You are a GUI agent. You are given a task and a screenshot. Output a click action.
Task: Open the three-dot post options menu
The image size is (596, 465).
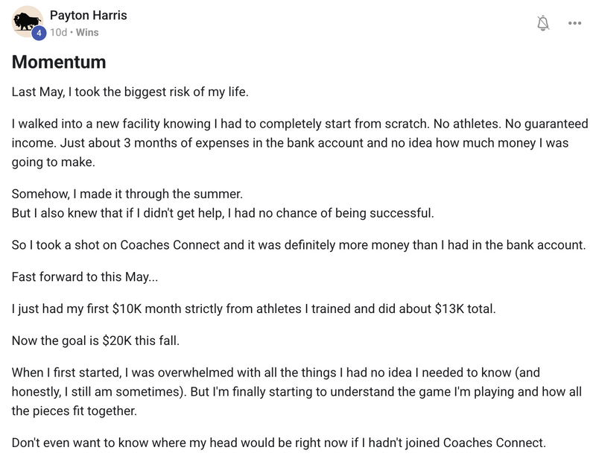pyautogui.click(x=574, y=23)
